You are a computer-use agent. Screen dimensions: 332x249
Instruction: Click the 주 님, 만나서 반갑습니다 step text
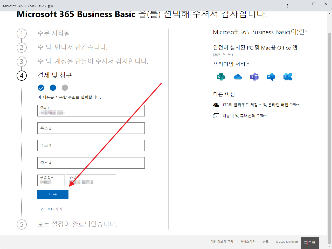pyautogui.click(x=72, y=47)
